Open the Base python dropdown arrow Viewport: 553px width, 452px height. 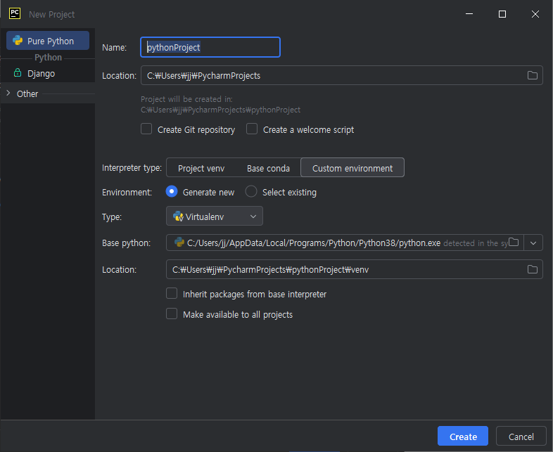(x=533, y=243)
